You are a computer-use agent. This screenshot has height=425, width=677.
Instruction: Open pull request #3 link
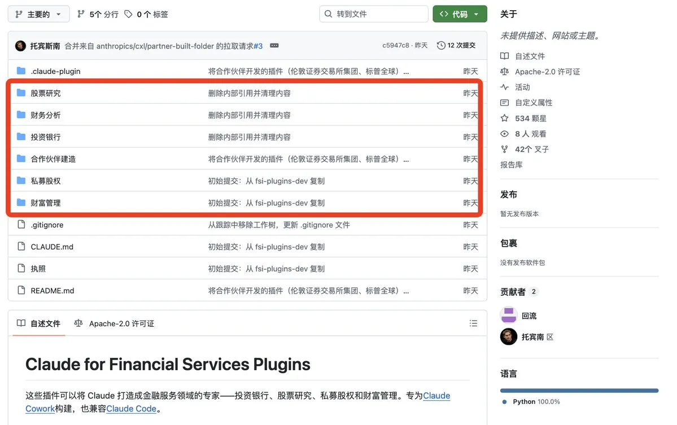[x=258, y=46]
